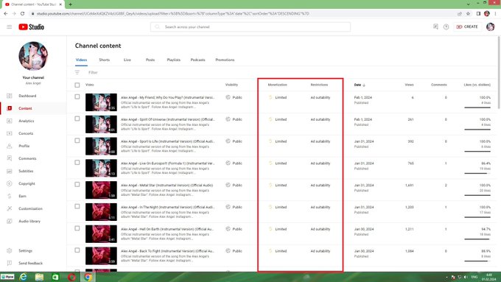Image resolution: width=501 pixels, height=282 pixels.
Task: Select the Back To Fight video checkbox
Action: [x=77, y=250]
